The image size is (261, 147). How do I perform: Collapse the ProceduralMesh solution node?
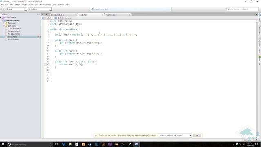(1, 18)
